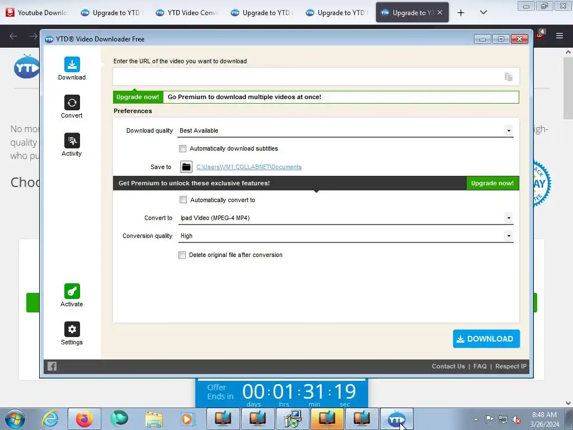Image resolution: width=573 pixels, height=430 pixels.
Task: Close the active Upgrade to YTD tab
Action: click(440, 12)
